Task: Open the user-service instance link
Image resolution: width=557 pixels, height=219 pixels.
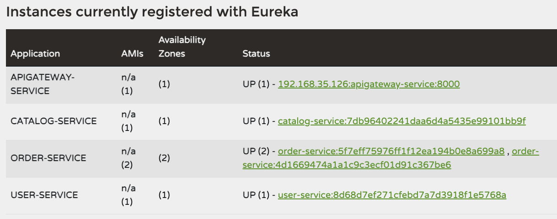Action: coord(392,195)
